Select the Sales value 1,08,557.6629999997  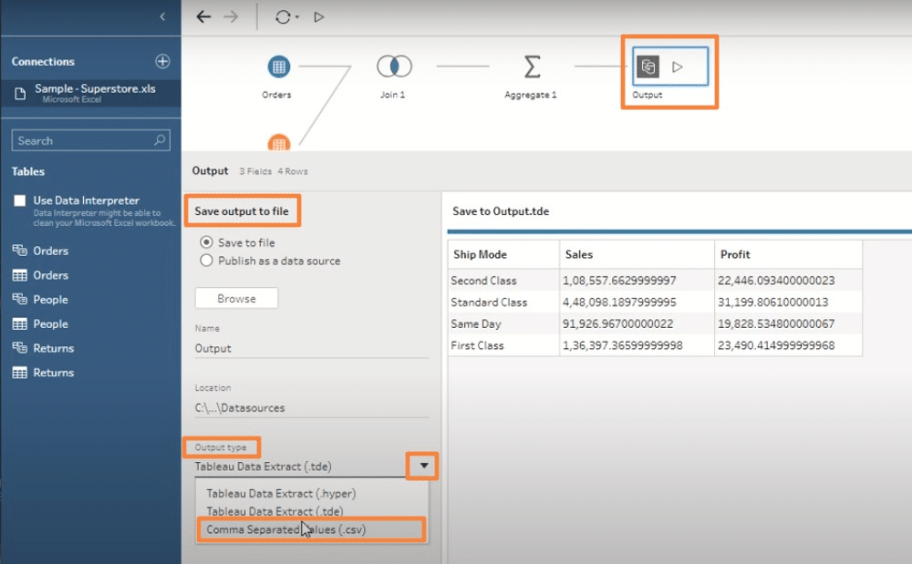[x=637, y=281]
